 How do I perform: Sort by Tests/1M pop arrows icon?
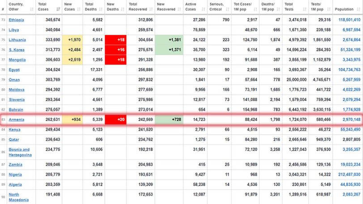(x=329, y=9)
